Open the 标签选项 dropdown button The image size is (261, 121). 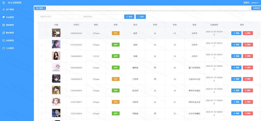(x=256, y=8)
